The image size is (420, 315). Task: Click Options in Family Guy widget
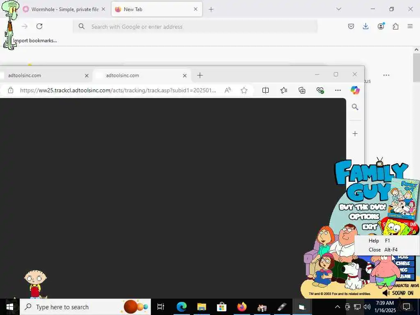[364, 217]
